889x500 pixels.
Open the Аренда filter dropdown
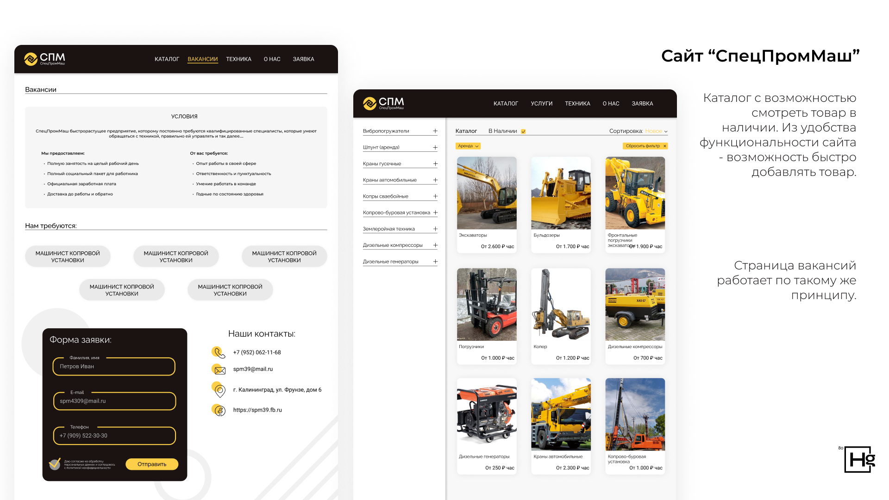pyautogui.click(x=468, y=146)
